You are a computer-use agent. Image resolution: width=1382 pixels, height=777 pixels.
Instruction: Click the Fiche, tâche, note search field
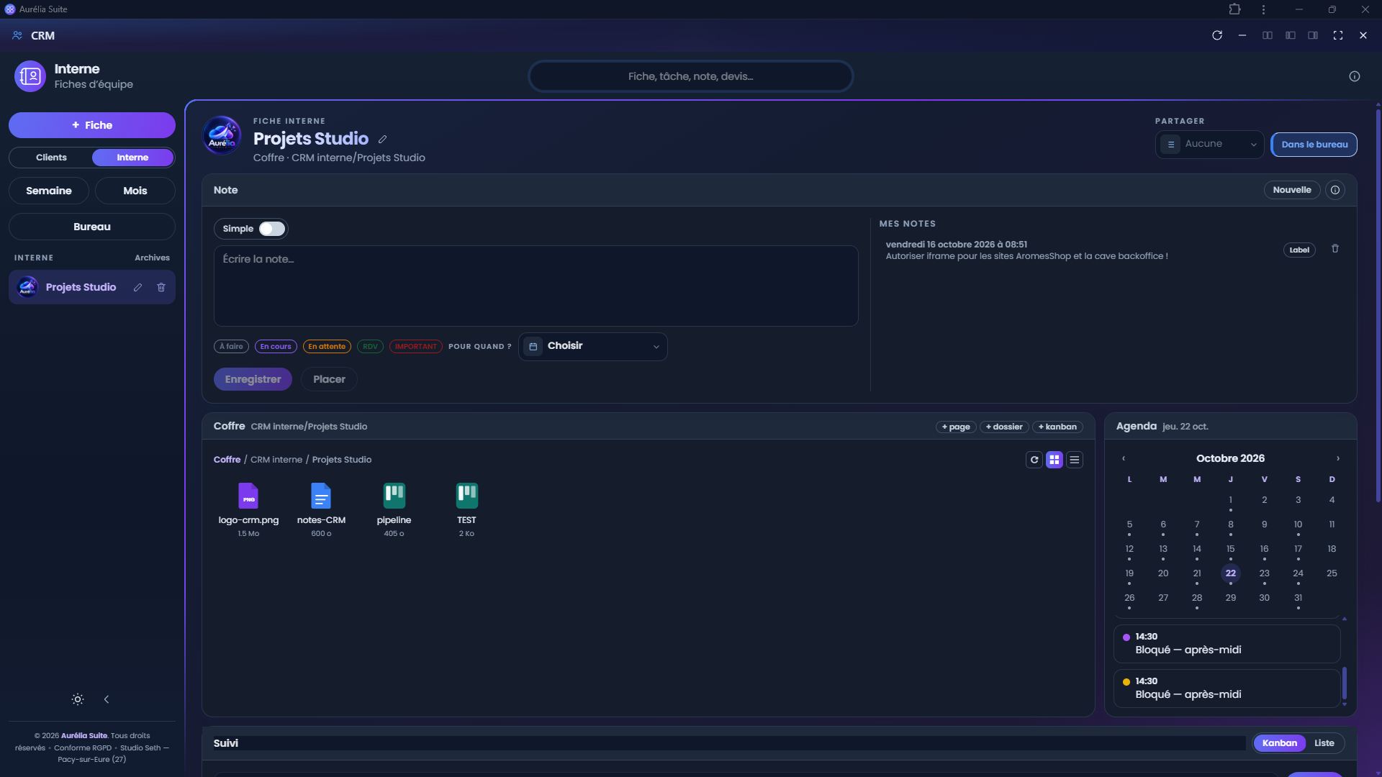(691, 76)
